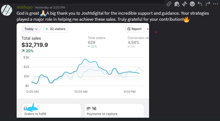
Task: Click the mixhuyo user avatar
Action: point(7,10)
